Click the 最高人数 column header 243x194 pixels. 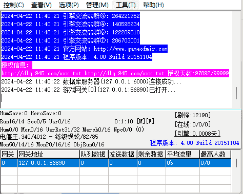tap(215, 154)
